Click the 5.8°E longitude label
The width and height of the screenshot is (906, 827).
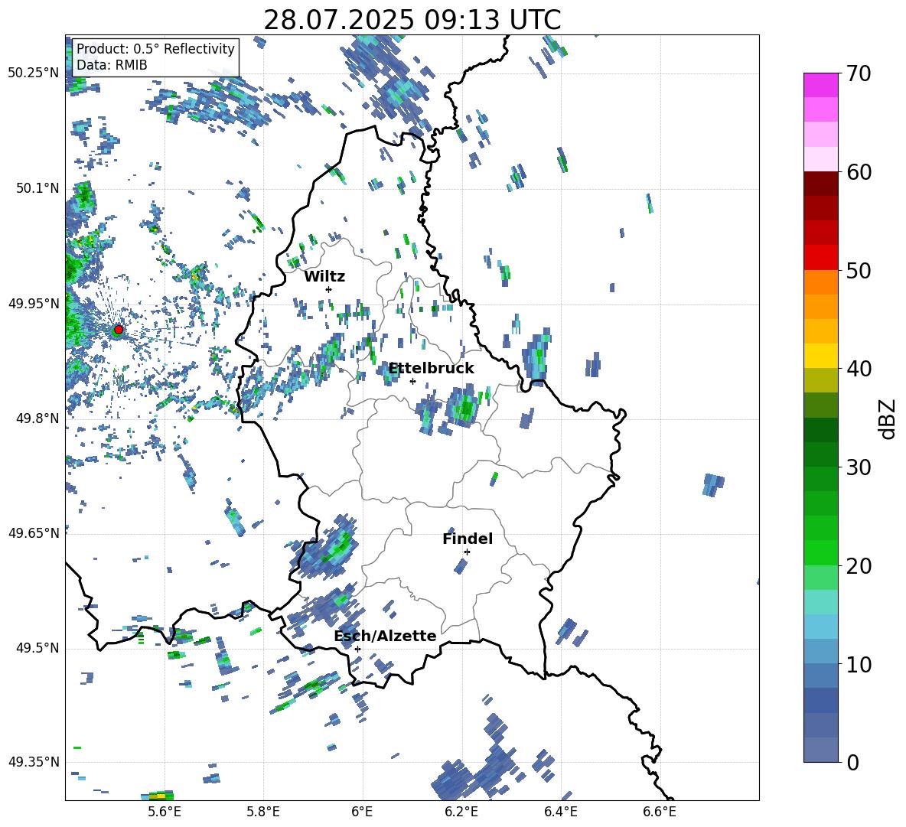(x=263, y=812)
